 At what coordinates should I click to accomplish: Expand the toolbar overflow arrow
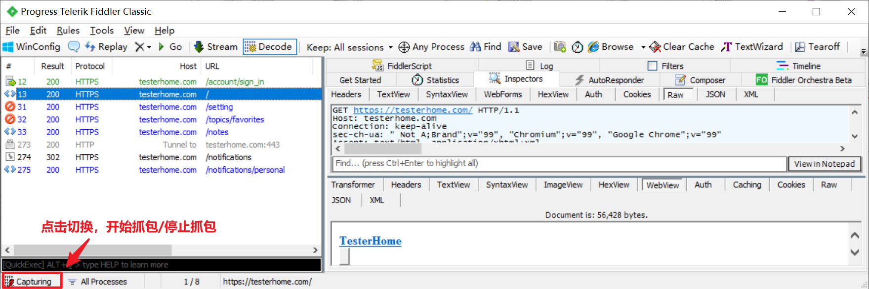pyautogui.click(x=864, y=51)
